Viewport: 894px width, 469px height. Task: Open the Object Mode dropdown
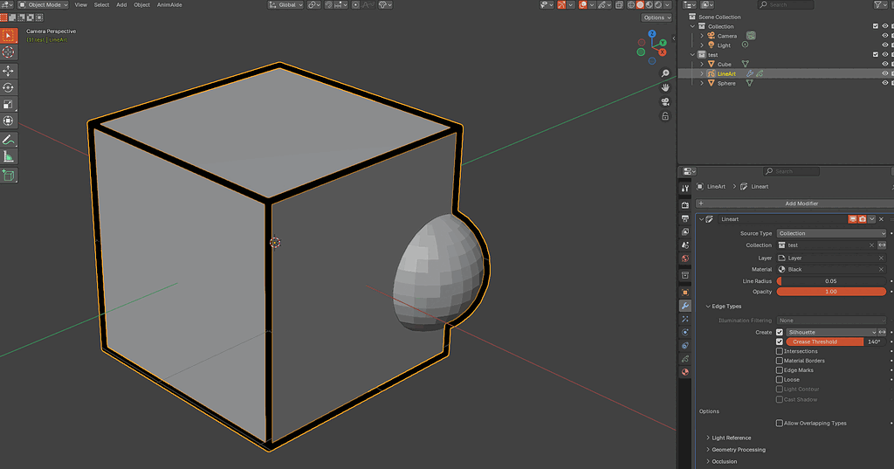[44, 4]
